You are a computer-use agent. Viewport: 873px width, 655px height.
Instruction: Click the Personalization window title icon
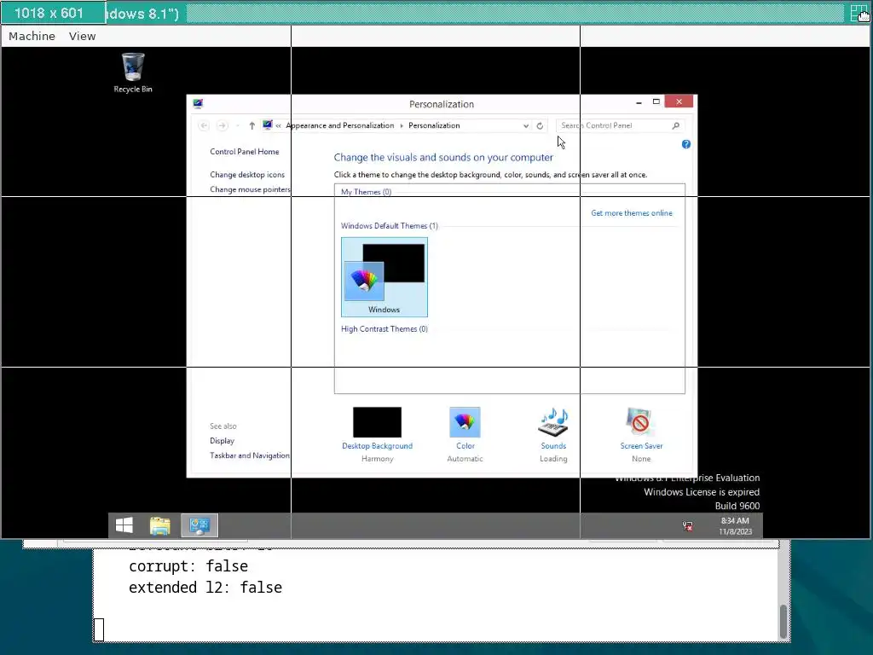coord(198,103)
